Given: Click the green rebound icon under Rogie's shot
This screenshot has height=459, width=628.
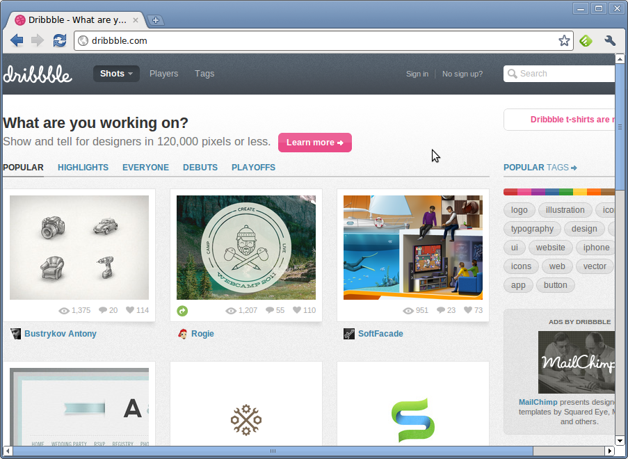Looking at the screenshot, I should coord(182,311).
